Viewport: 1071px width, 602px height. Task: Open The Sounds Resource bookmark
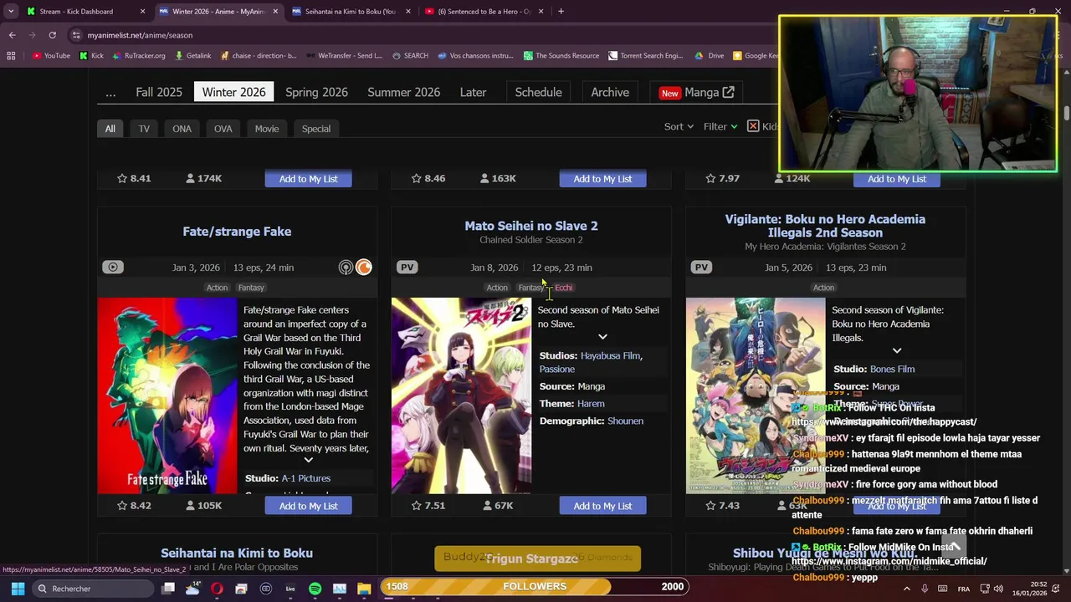coord(561,56)
